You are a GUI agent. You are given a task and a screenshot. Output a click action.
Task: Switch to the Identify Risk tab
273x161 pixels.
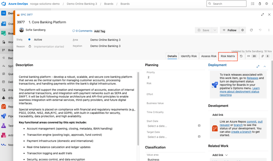(189, 56)
